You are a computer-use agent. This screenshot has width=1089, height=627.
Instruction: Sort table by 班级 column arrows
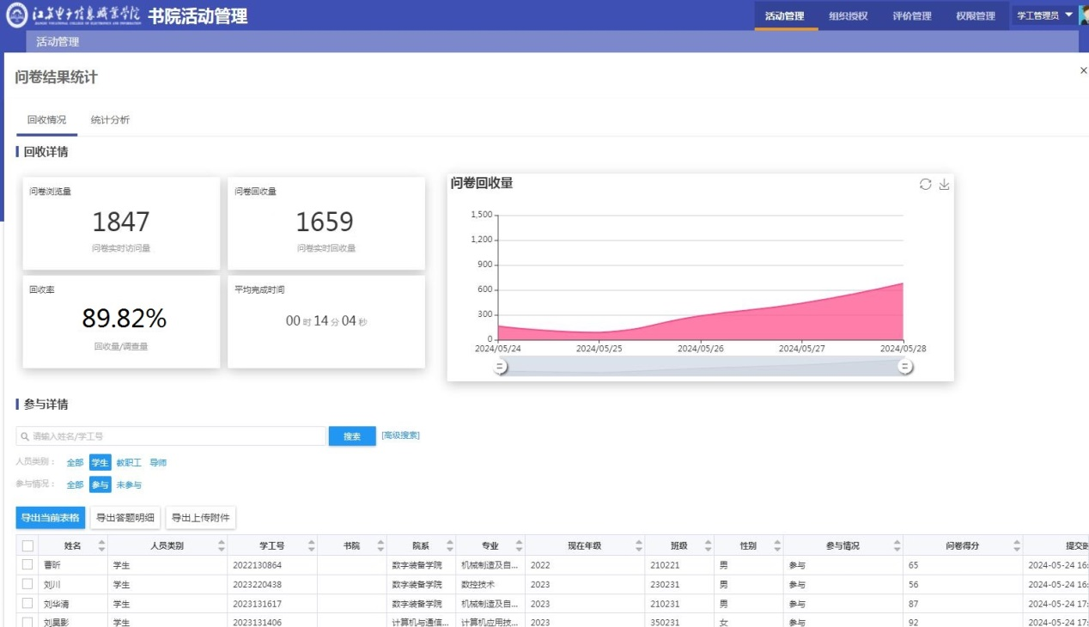click(x=708, y=545)
